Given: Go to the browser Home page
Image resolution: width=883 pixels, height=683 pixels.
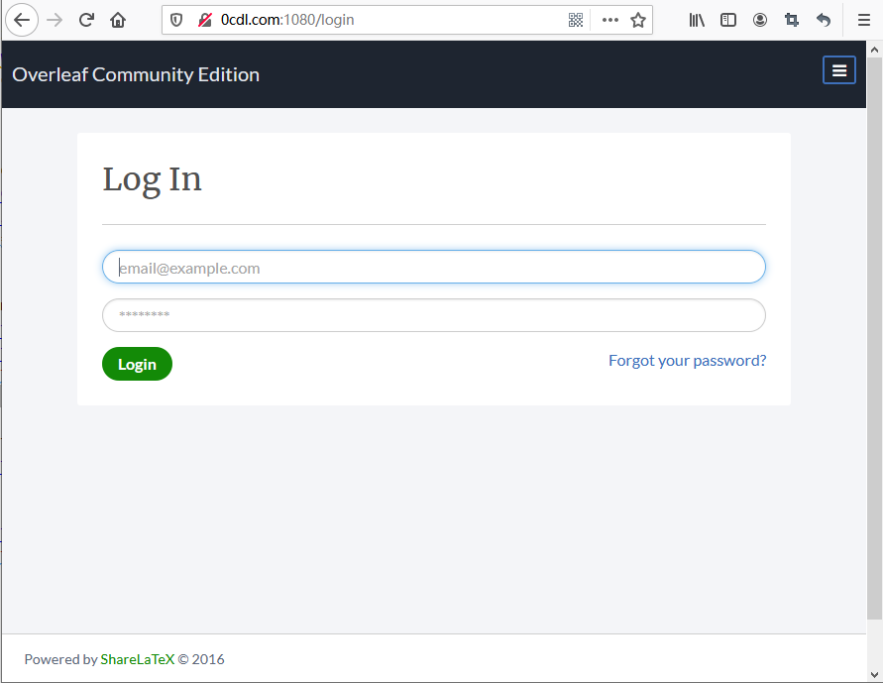Looking at the screenshot, I should tap(118, 20).
